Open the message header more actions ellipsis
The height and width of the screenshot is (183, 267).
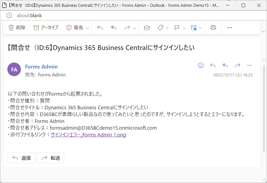pos(249,65)
